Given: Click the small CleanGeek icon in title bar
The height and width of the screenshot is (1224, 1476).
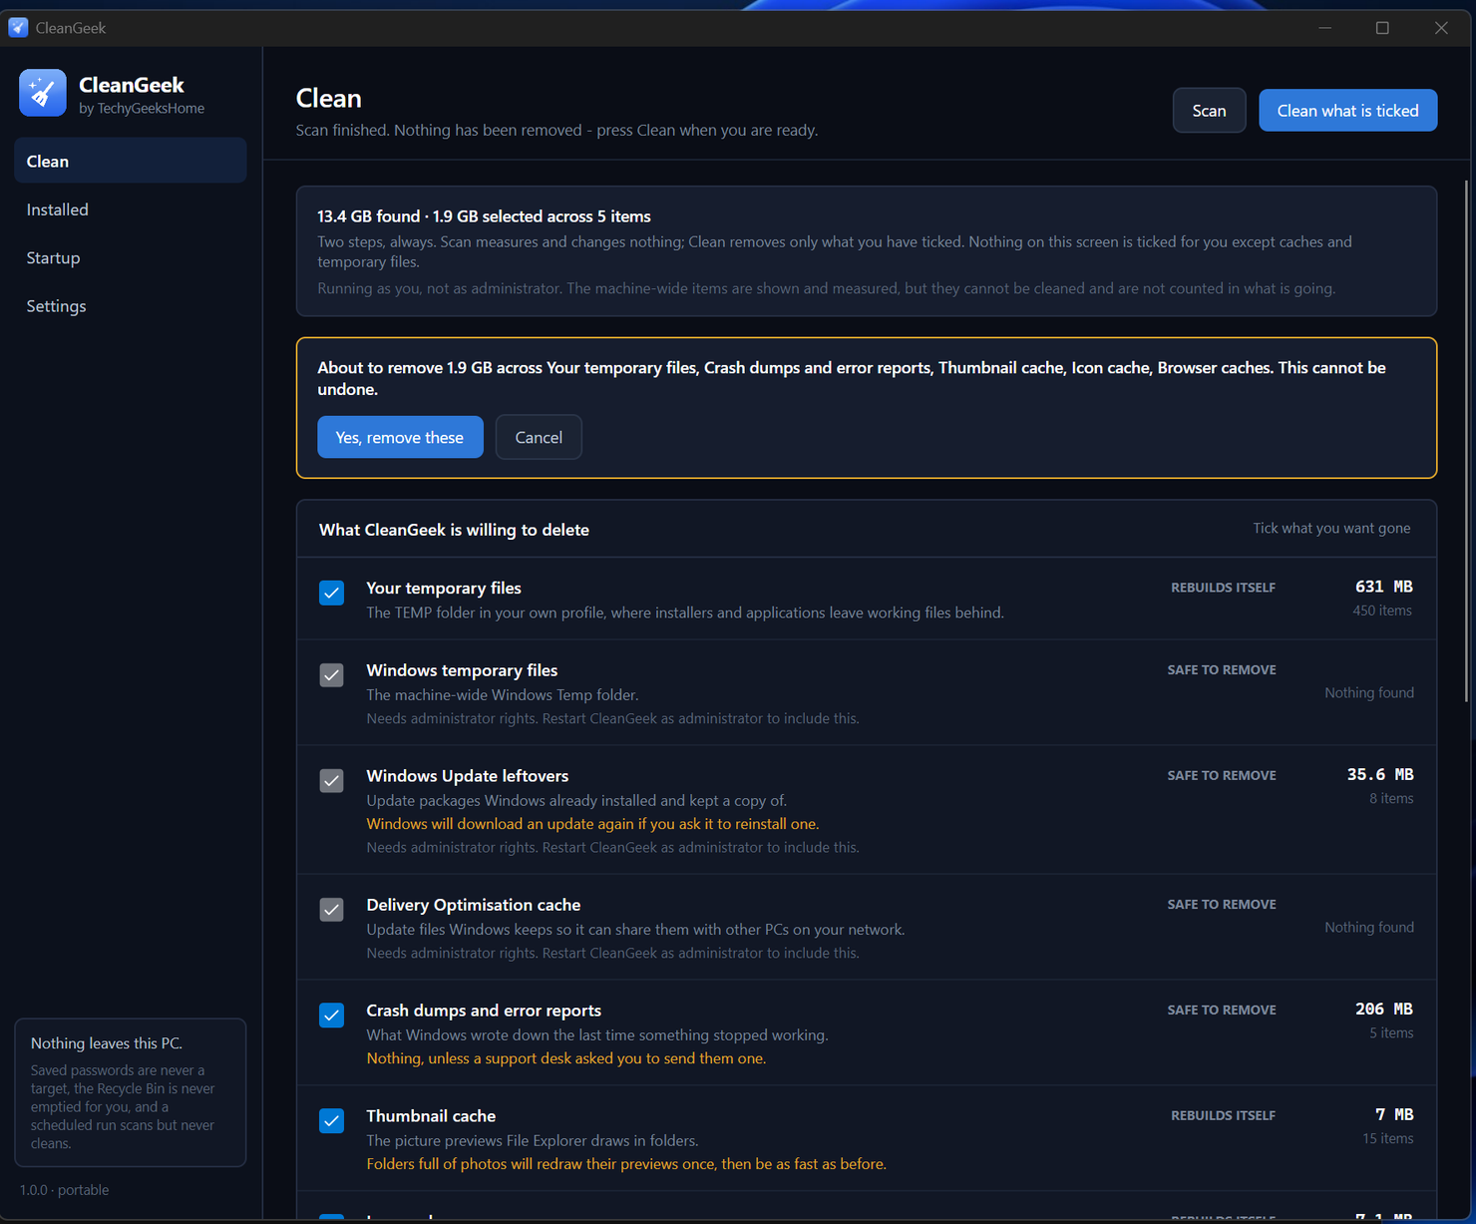Looking at the screenshot, I should (18, 28).
